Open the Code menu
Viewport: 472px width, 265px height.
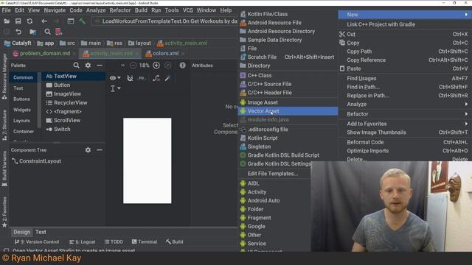click(x=76, y=10)
